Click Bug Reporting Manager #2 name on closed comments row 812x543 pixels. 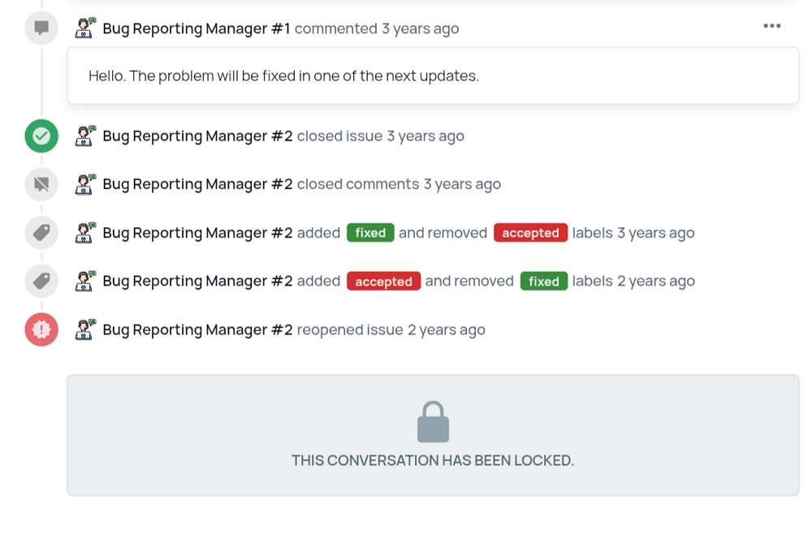[x=197, y=183]
